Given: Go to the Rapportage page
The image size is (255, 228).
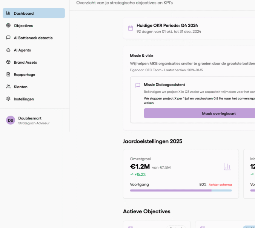Looking at the screenshot, I should (x=25, y=75).
